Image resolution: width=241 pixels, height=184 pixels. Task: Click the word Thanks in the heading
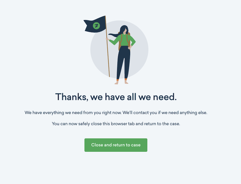pyautogui.click(x=72, y=97)
